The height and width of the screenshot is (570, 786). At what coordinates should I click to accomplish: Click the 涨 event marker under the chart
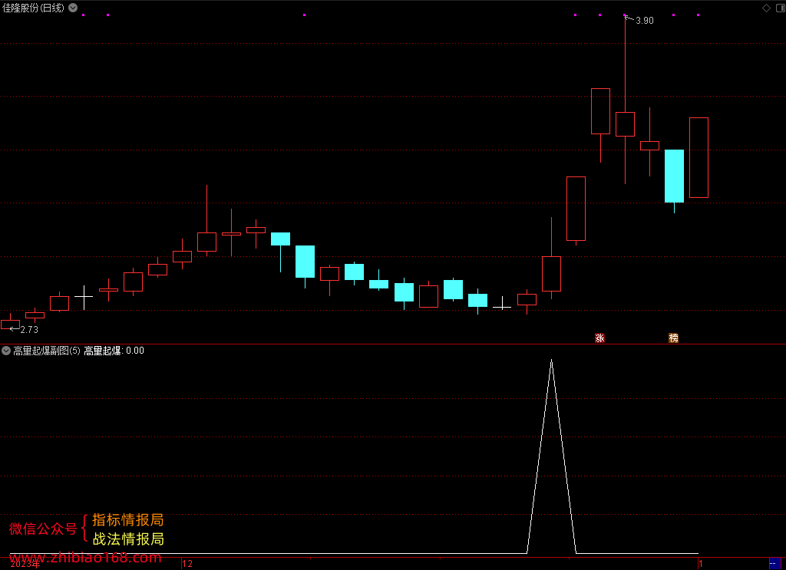(x=599, y=338)
